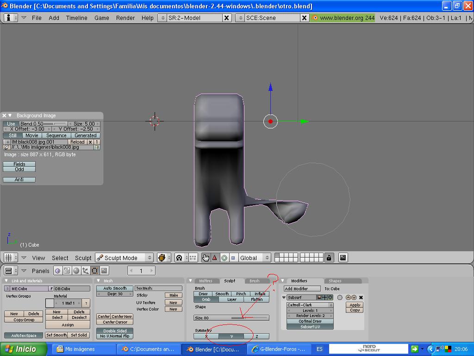
Task: Adjust the brush Size slider
Action: (231, 318)
